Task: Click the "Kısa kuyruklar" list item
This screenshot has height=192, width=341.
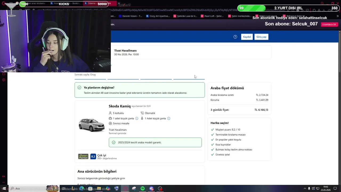Action: coord(223,145)
